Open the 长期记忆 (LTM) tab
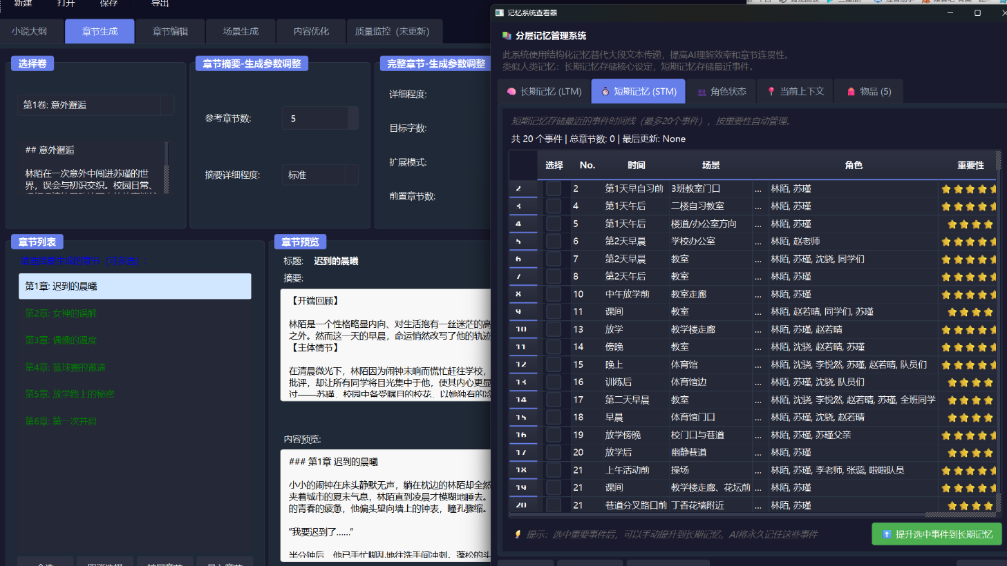The height and width of the screenshot is (566, 1007). [544, 91]
